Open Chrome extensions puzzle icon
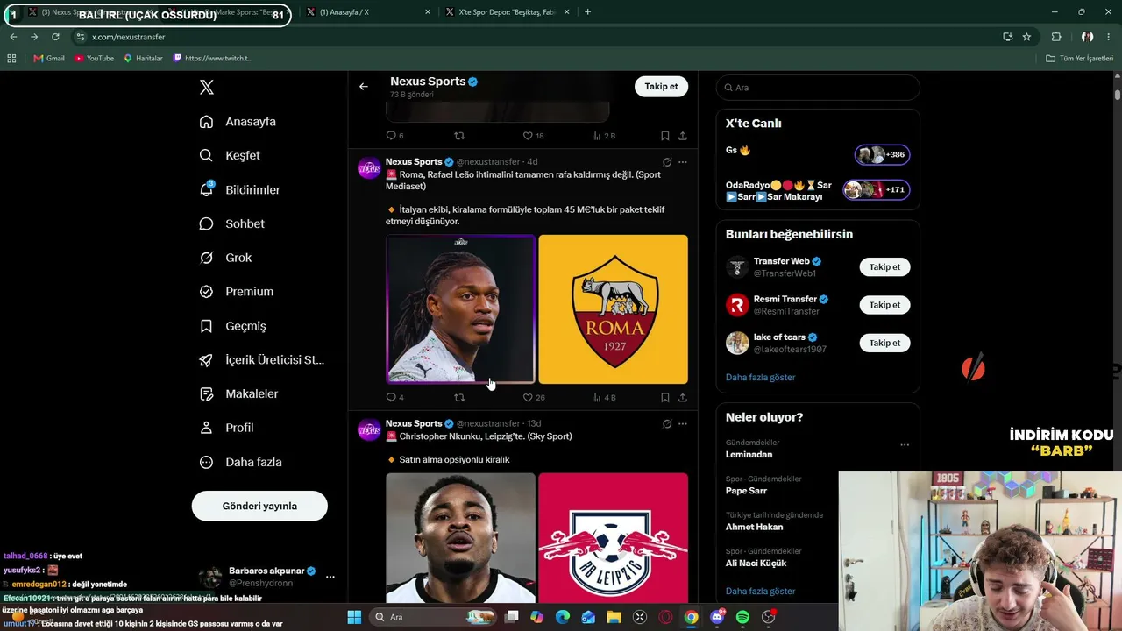The height and width of the screenshot is (631, 1122). (1056, 37)
